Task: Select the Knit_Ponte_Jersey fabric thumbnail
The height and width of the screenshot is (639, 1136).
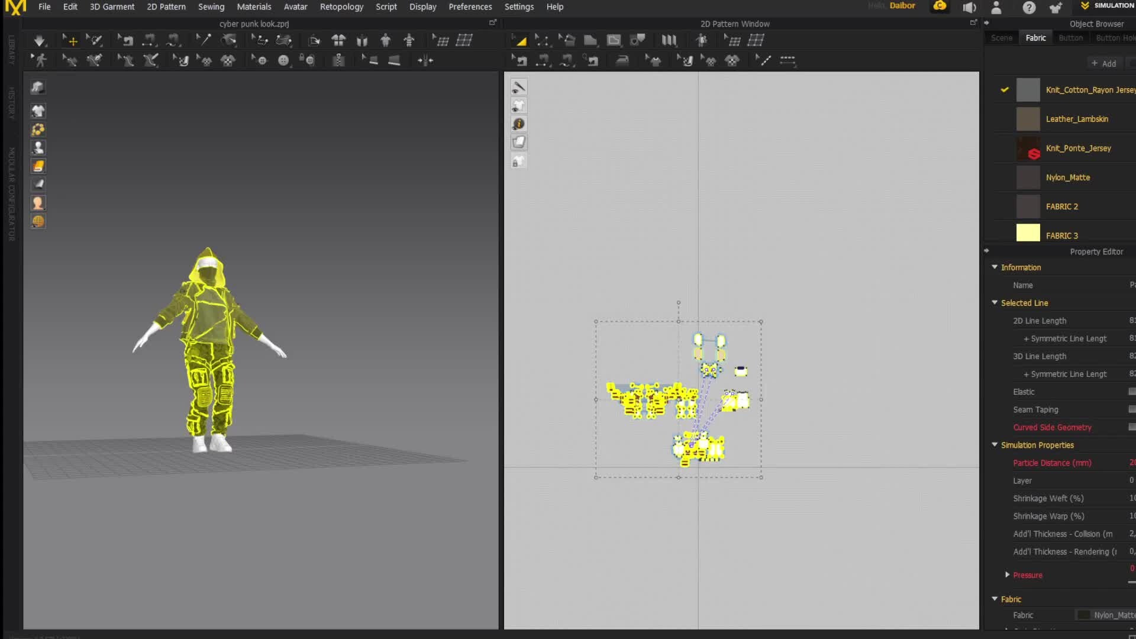Action: [1028, 149]
